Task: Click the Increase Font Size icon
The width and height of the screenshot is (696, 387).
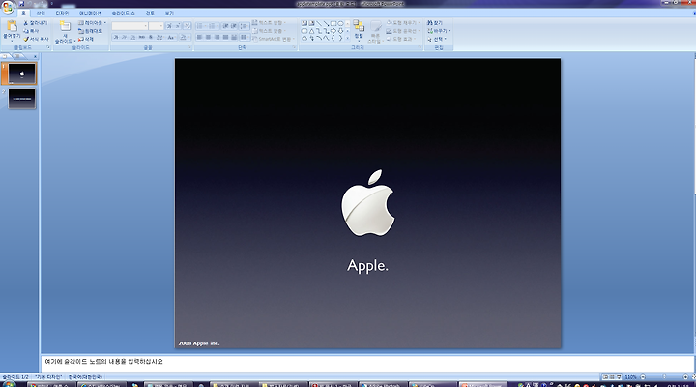Action: (x=169, y=26)
